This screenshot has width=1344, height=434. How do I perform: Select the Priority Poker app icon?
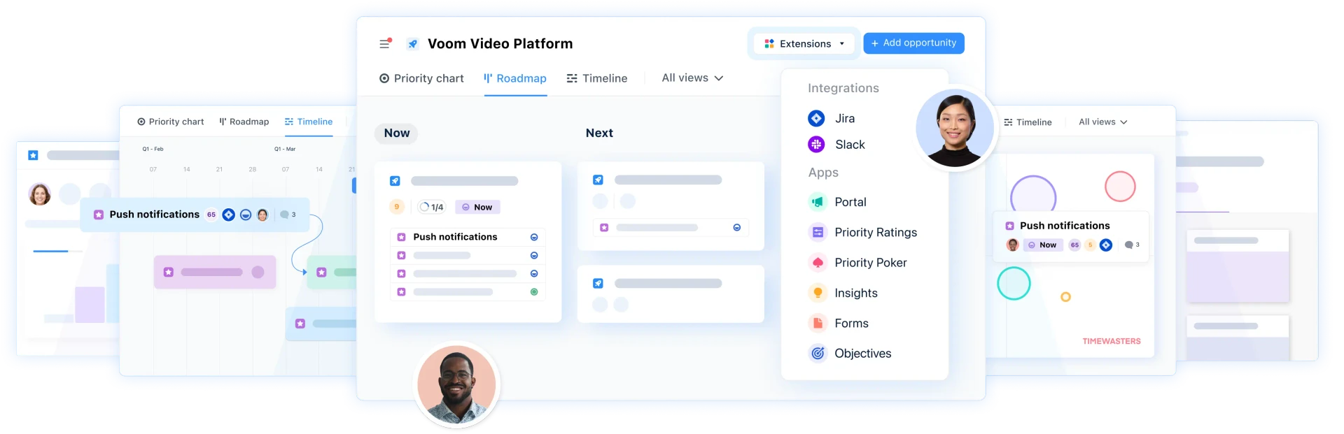click(817, 263)
